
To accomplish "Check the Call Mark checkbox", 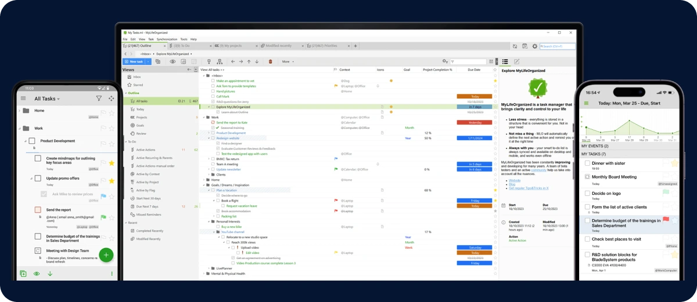I will pos(213,96).
